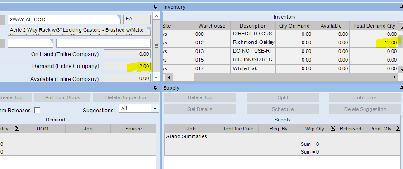
Task: Click Delete Suggestion in Supply panel
Action: pyautogui.click(x=365, y=109)
